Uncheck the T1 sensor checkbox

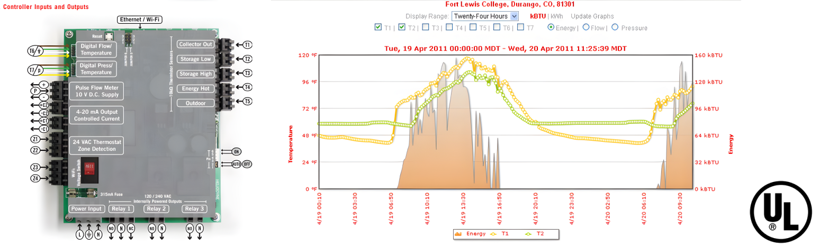(378, 28)
